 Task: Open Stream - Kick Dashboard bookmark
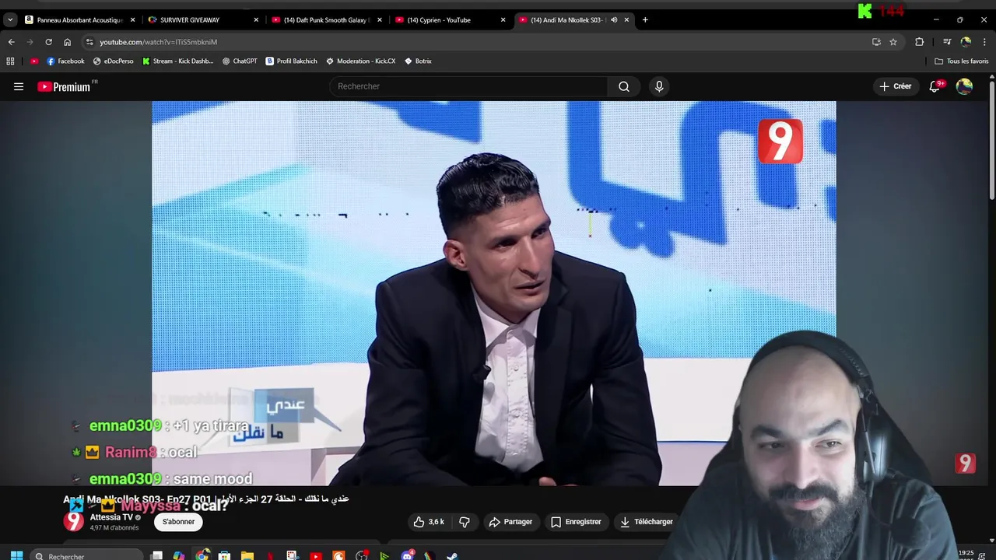pyautogui.click(x=177, y=61)
